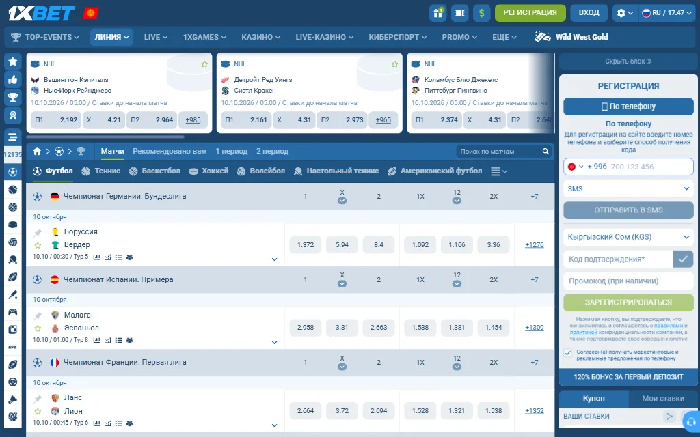Go to home via breadcrumb house icon
Image resolution: width=700 pixels, height=437 pixels.
click(37, 152)
